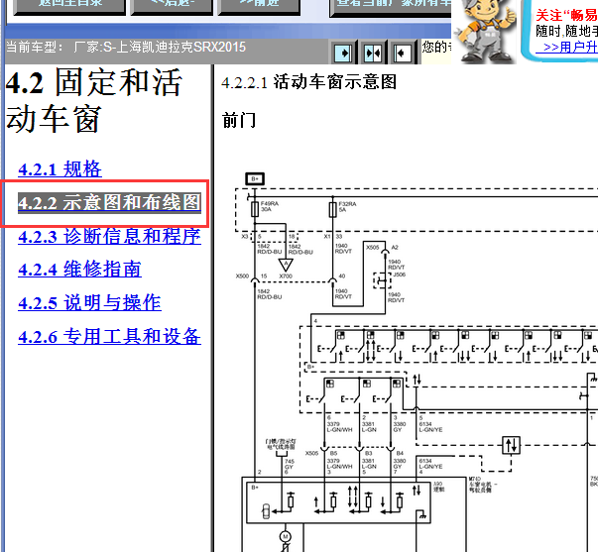Screen dimensions: 598x552
Task: Click the motor M symbol at diagram bottom
Action: click(x=286, y=537)
